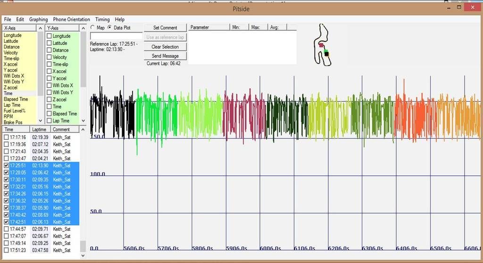Click the Set Comment button
The width and height of the screenshot is (483, 263).
coord(165,28)
